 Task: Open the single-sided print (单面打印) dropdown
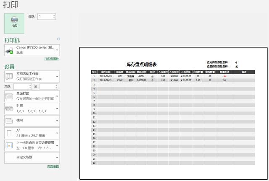(32, 96)
